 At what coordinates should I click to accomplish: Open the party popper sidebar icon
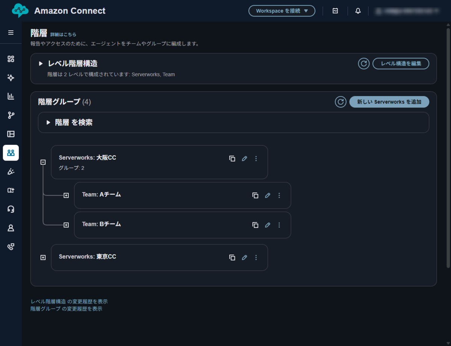pyautogui.click(x=11, y=171)
